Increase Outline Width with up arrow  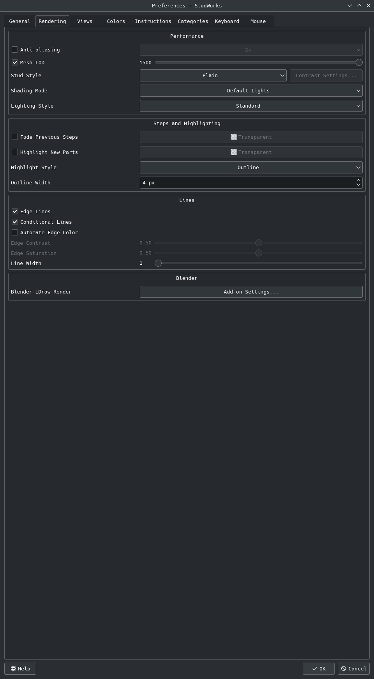point(358,180)
